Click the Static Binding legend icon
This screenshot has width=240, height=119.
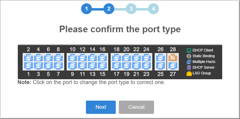(189, 56)
